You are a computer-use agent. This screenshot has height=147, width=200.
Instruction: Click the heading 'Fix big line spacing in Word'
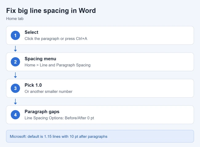pos(51,11)
